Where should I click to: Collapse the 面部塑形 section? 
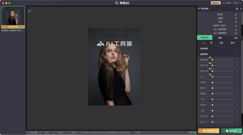(x=237, y=54)
